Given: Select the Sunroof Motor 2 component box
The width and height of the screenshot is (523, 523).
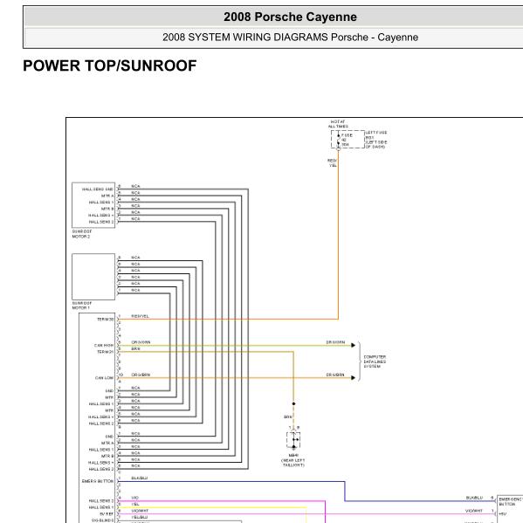Looking at the screenshot, I should 93,205.
